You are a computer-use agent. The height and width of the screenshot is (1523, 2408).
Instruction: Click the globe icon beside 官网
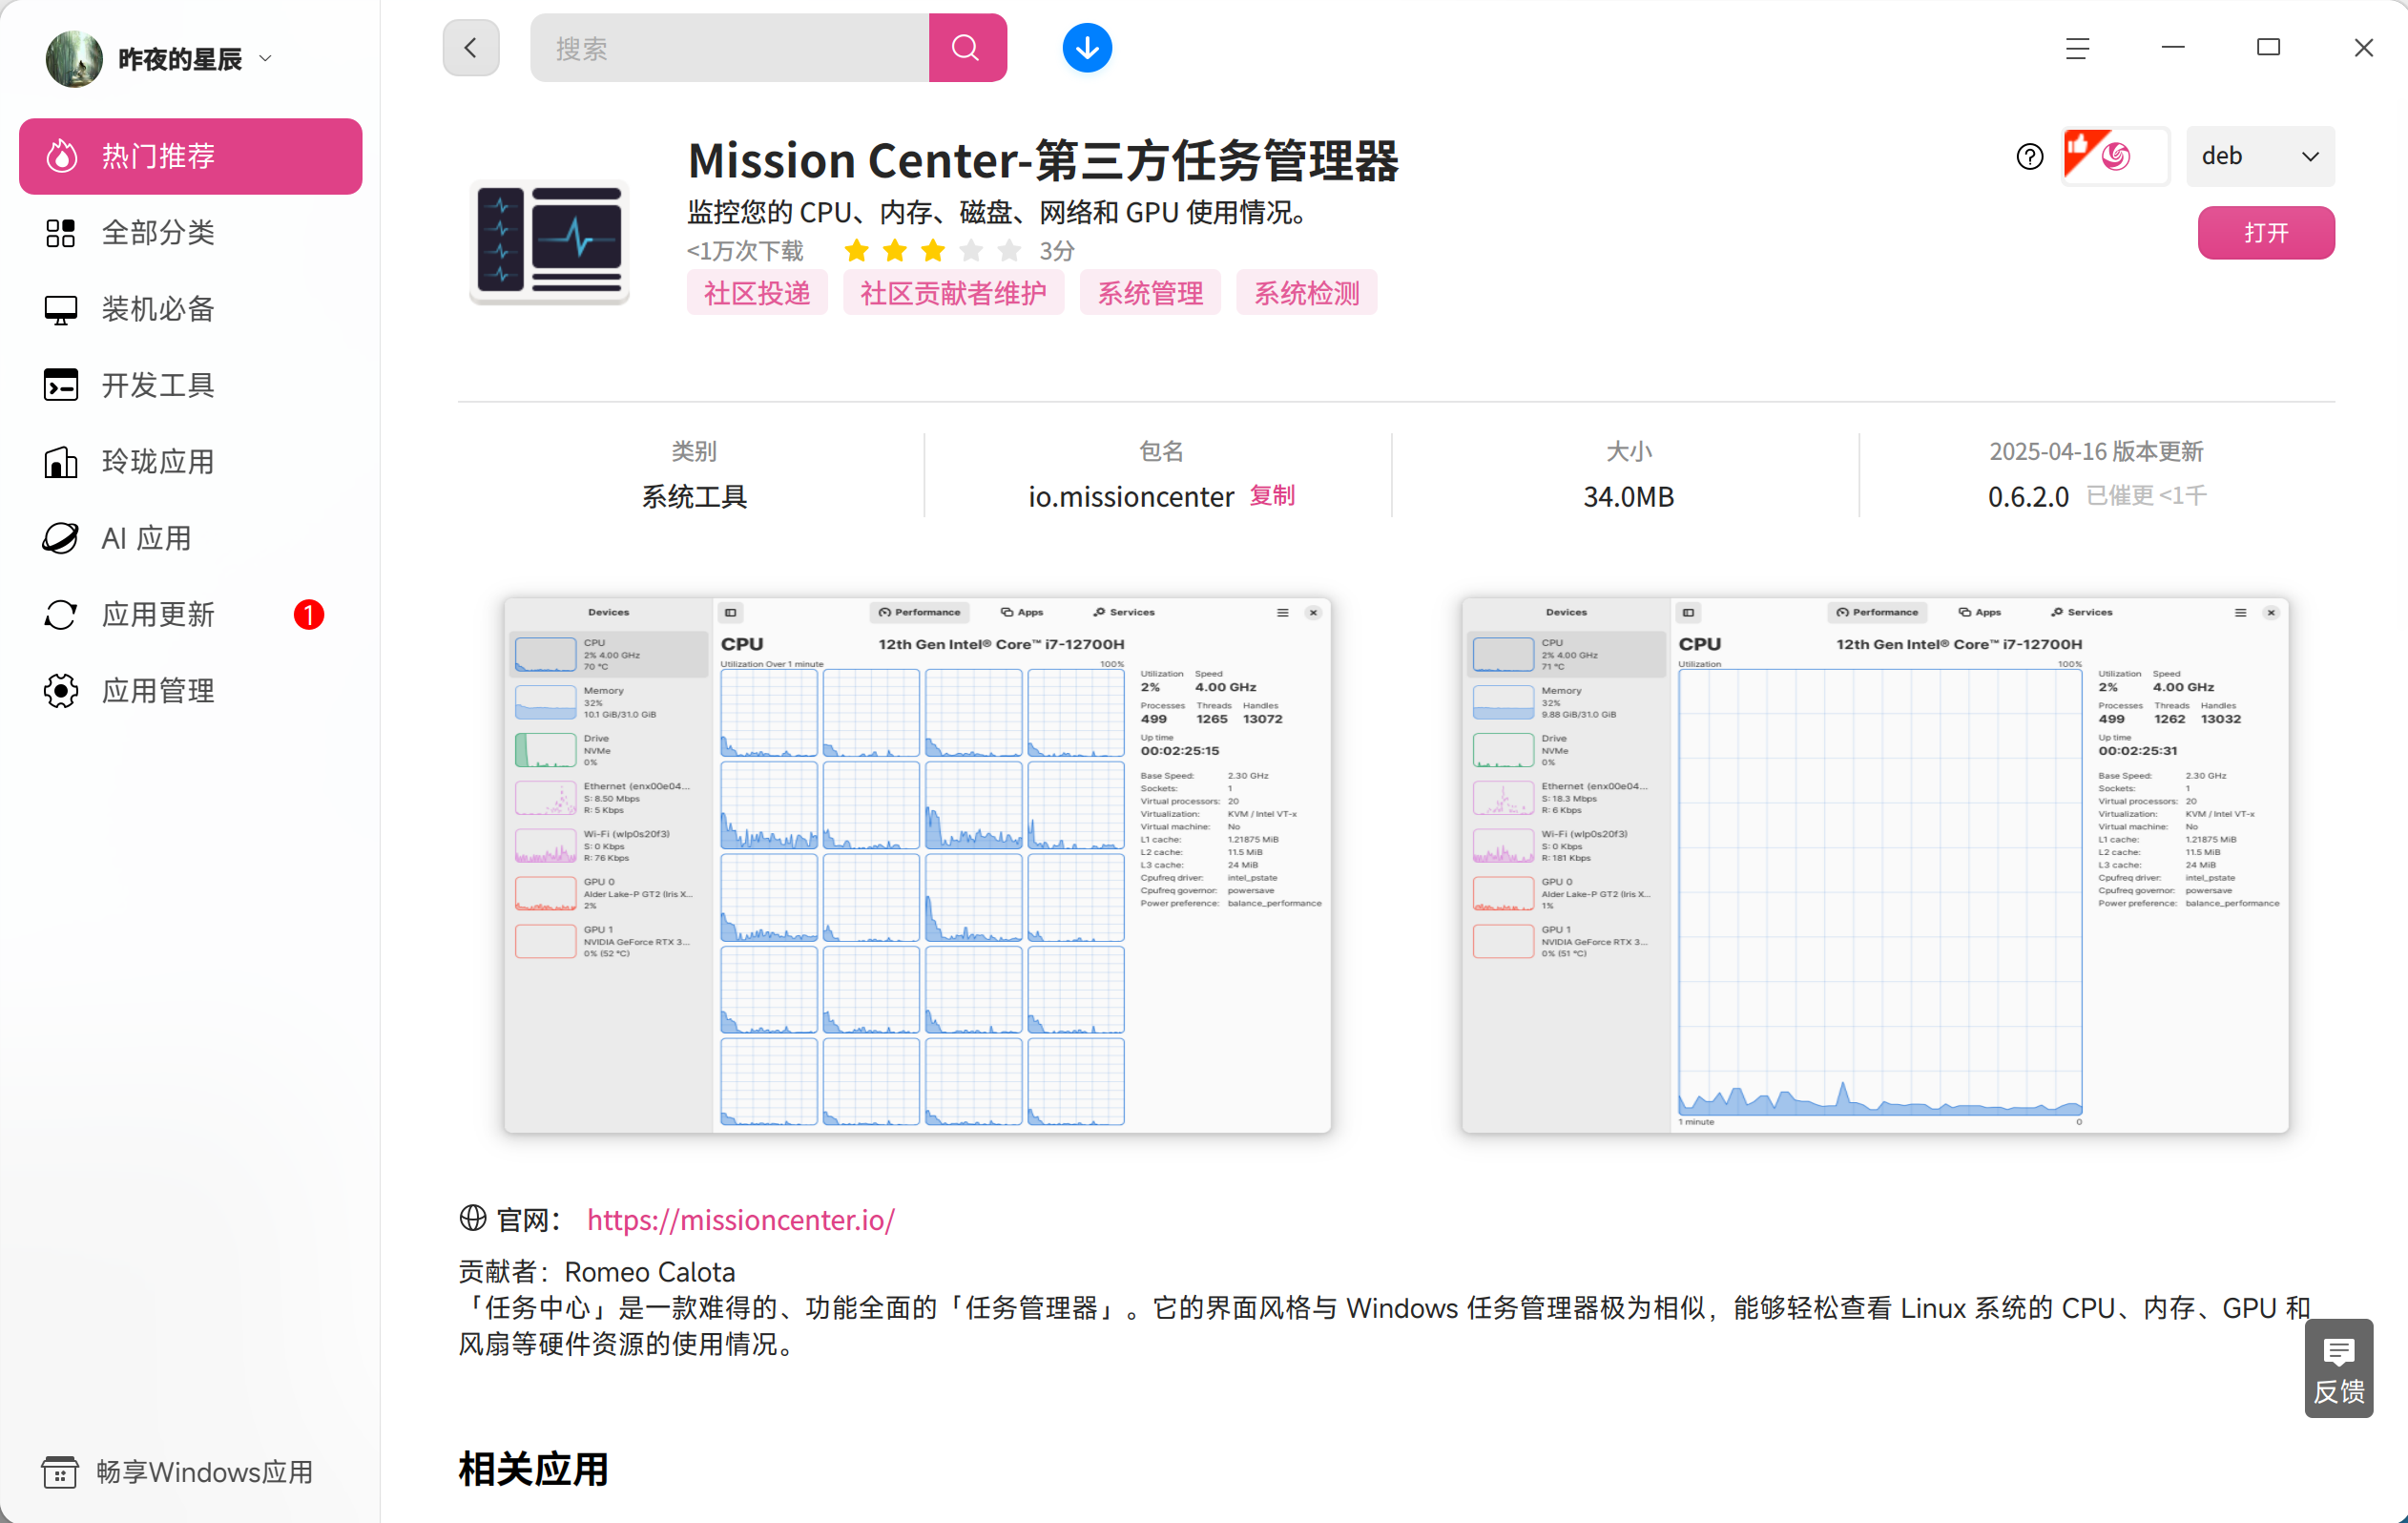(x=473, y=1218)
